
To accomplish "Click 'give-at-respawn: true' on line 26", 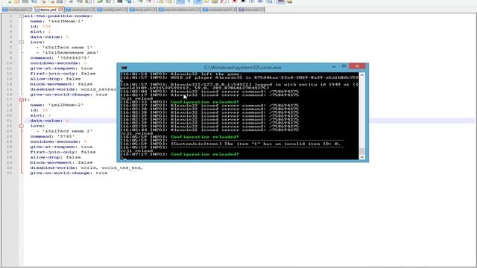I will pos(61,147).
